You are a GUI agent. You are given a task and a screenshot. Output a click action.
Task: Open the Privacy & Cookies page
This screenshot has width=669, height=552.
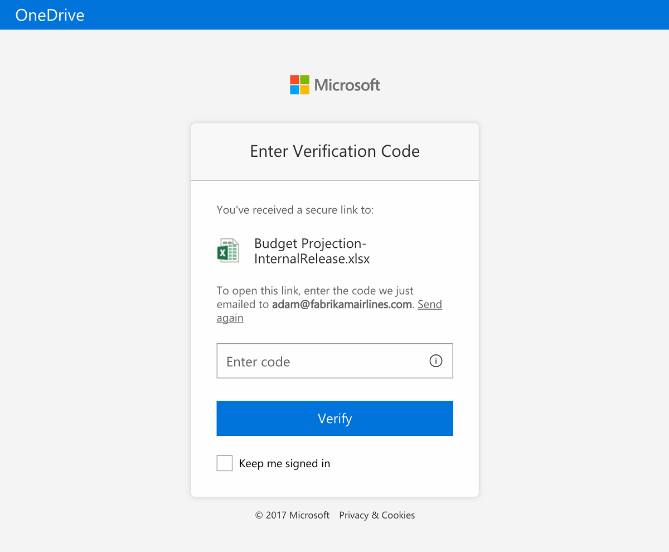click(377, 515)
